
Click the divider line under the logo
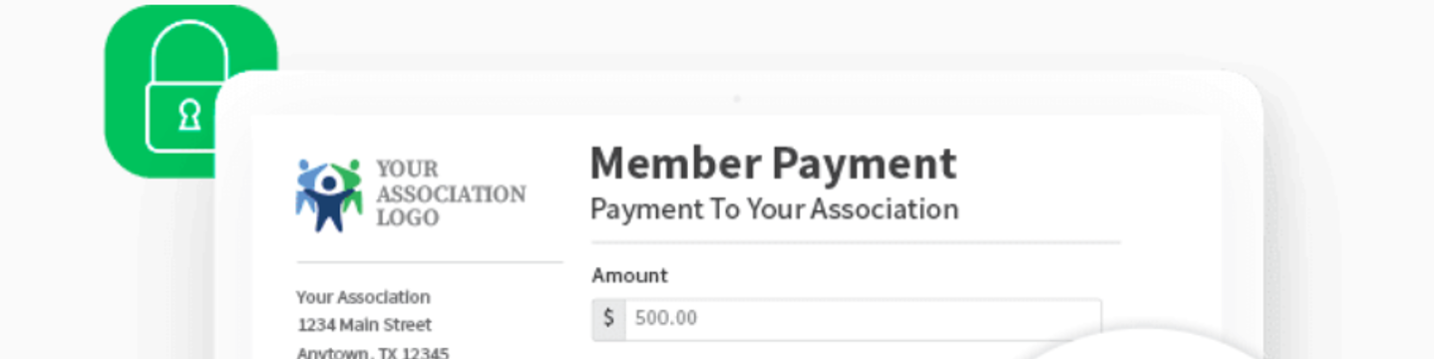tap(429, 262)
